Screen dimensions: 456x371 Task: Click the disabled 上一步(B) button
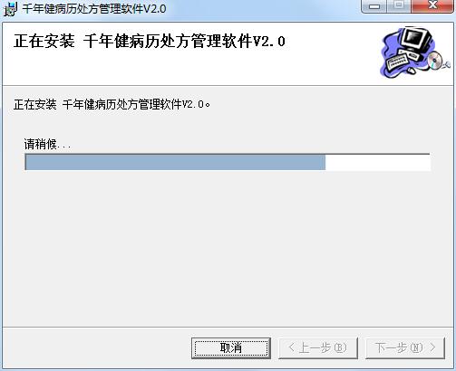pyautogui.click(x=318, y=348)
